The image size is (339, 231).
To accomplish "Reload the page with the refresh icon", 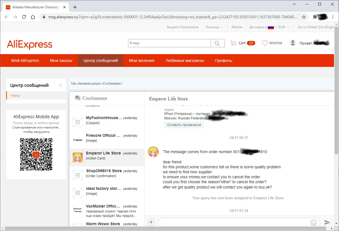I will (x=24, y=17).
